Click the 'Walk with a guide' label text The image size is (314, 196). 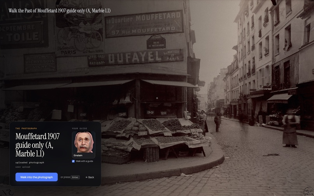[x=84, y=161]
